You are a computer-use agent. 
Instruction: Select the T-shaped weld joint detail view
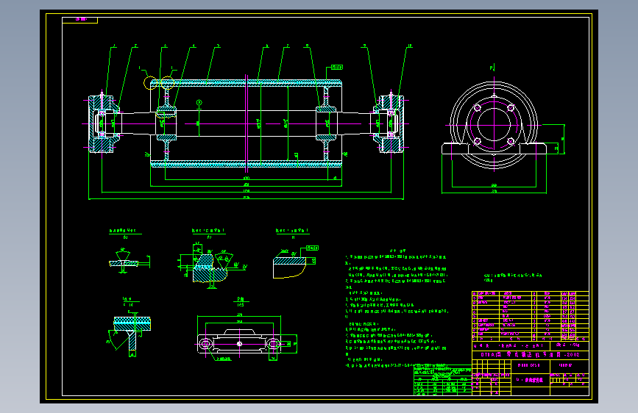[x=130, y=334]
